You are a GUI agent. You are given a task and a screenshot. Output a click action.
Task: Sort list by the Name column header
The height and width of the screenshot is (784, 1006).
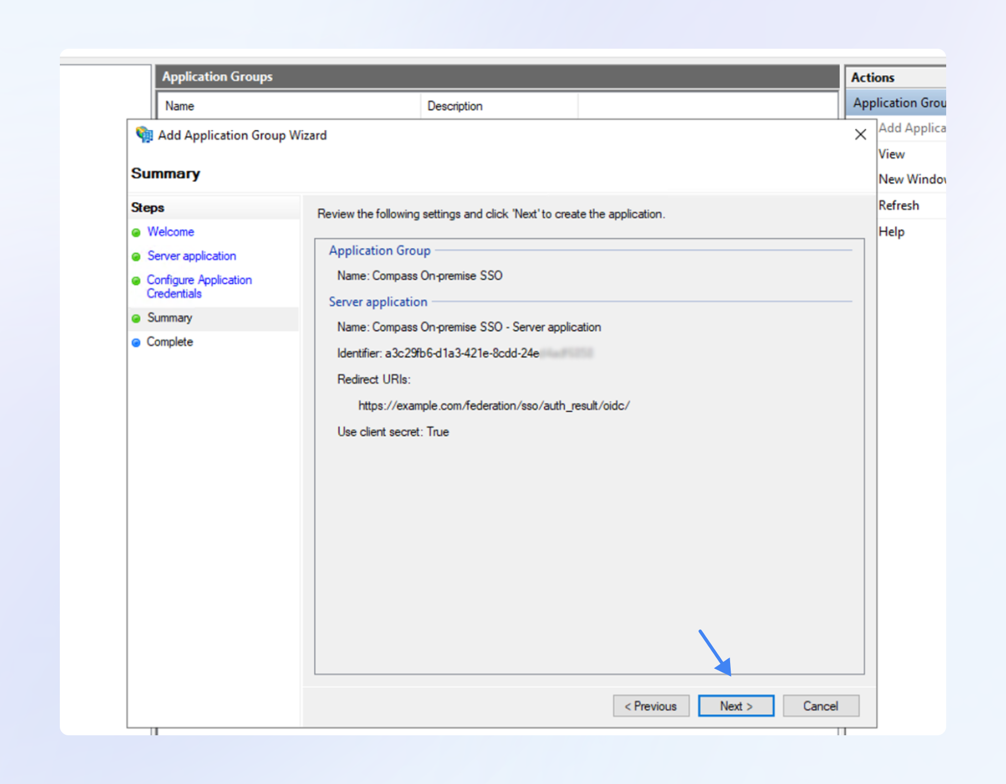click(179, 106)
